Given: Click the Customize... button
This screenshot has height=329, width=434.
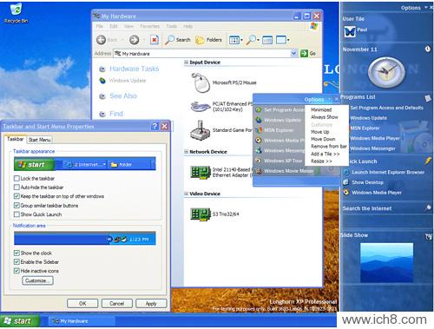Looking at the screenshot, I should [37, 280].
